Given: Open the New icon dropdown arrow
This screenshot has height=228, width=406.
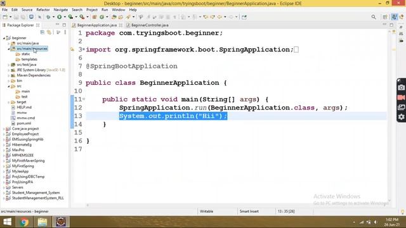Looking at the screenshot, I should [10, 17].
